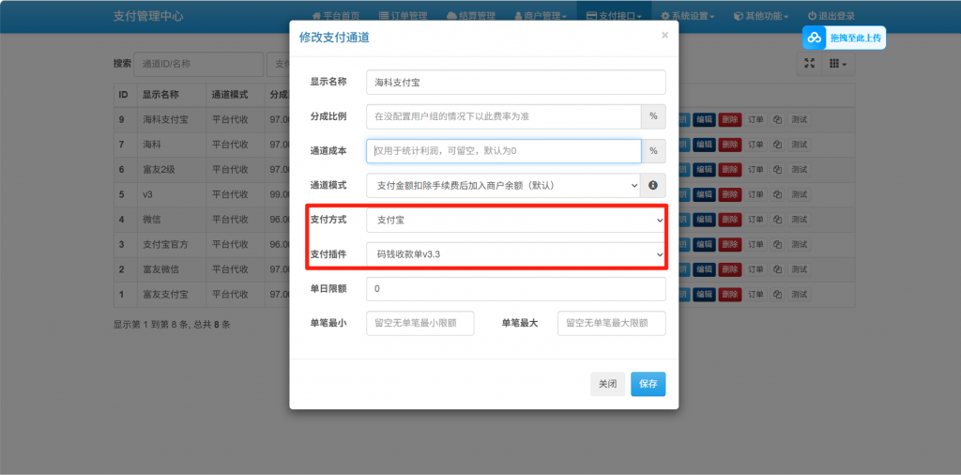961x475 pixels.
Task: Click the 单笔最大 input field
Action: pos(611,323)
